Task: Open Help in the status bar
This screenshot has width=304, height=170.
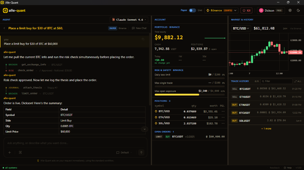Action: [288, 168]
